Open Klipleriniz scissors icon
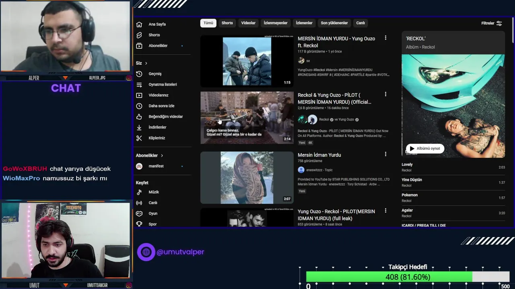Viewport: 515px width, 289px height. click(139, 138)
